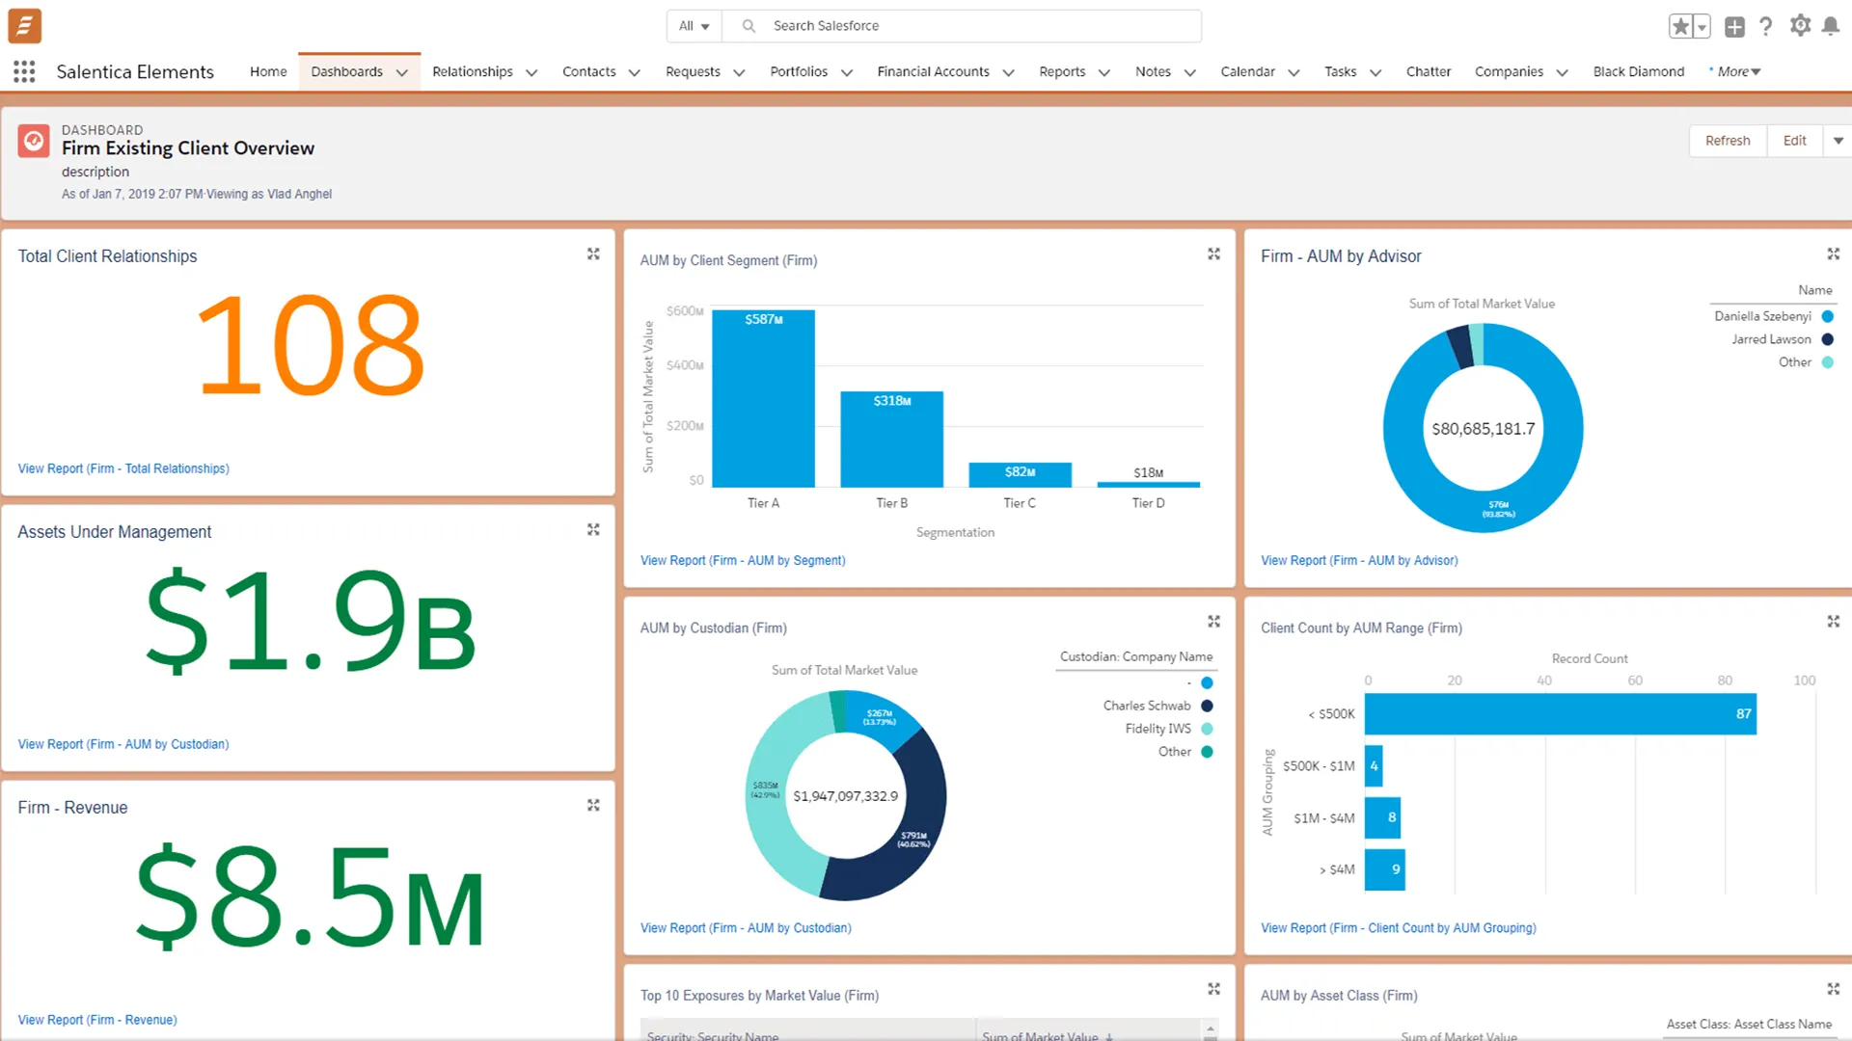
Task: Sort by Sum of Market Value column
Action: [x=1048, y=1036]
